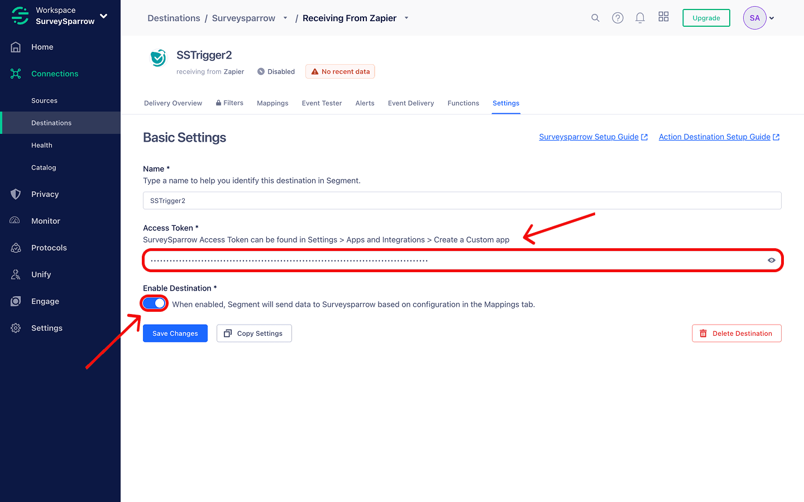
Task: Click the SSTrigger2 destination logo
Action: click(158, 57)
